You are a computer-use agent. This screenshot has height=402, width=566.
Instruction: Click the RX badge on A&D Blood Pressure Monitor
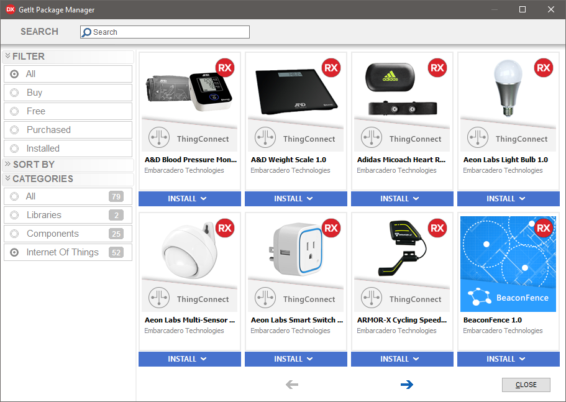coord(225,68)
